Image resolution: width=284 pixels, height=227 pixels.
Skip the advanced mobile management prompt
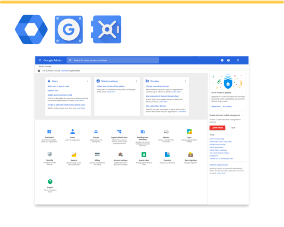point(233,128)
